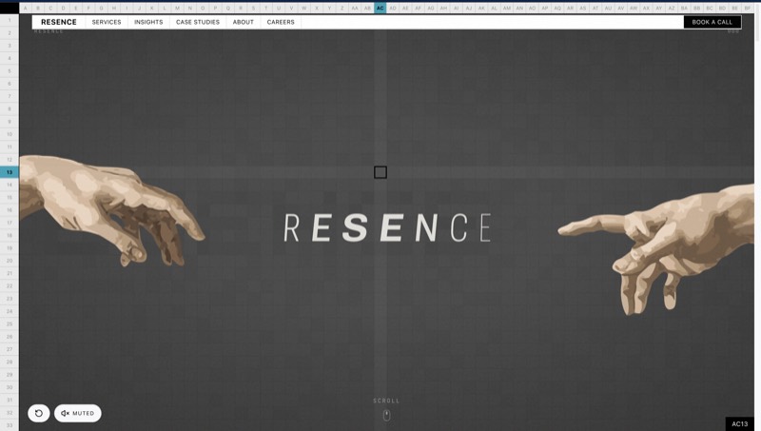This screenshot has height=431, width=761.
Task: Open the CAREERS menu item
Action: click(281, 22)
